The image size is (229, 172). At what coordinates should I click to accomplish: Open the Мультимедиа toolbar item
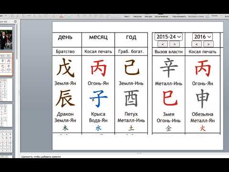pos(161,16)
